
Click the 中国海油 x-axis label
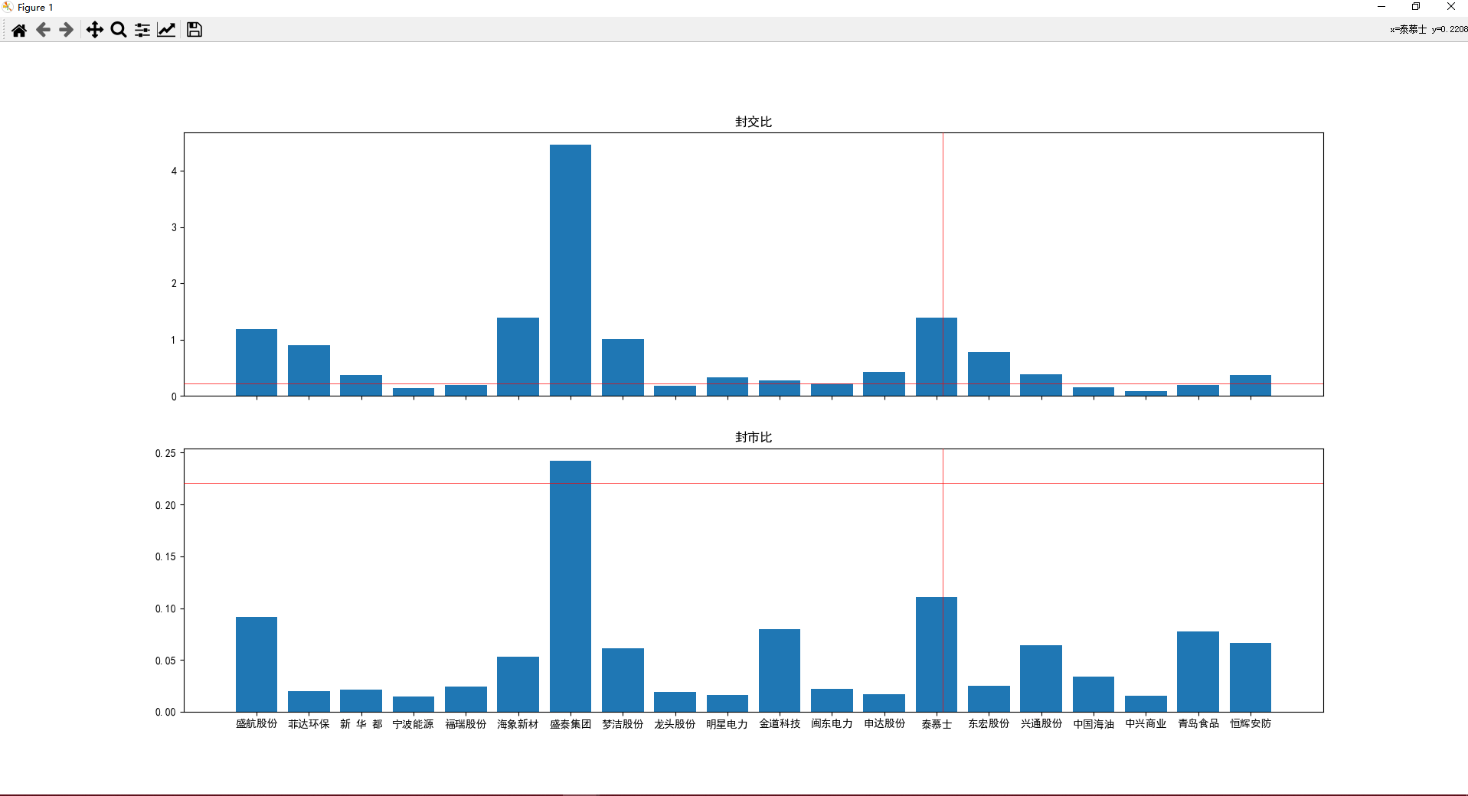pos(1094,723)
